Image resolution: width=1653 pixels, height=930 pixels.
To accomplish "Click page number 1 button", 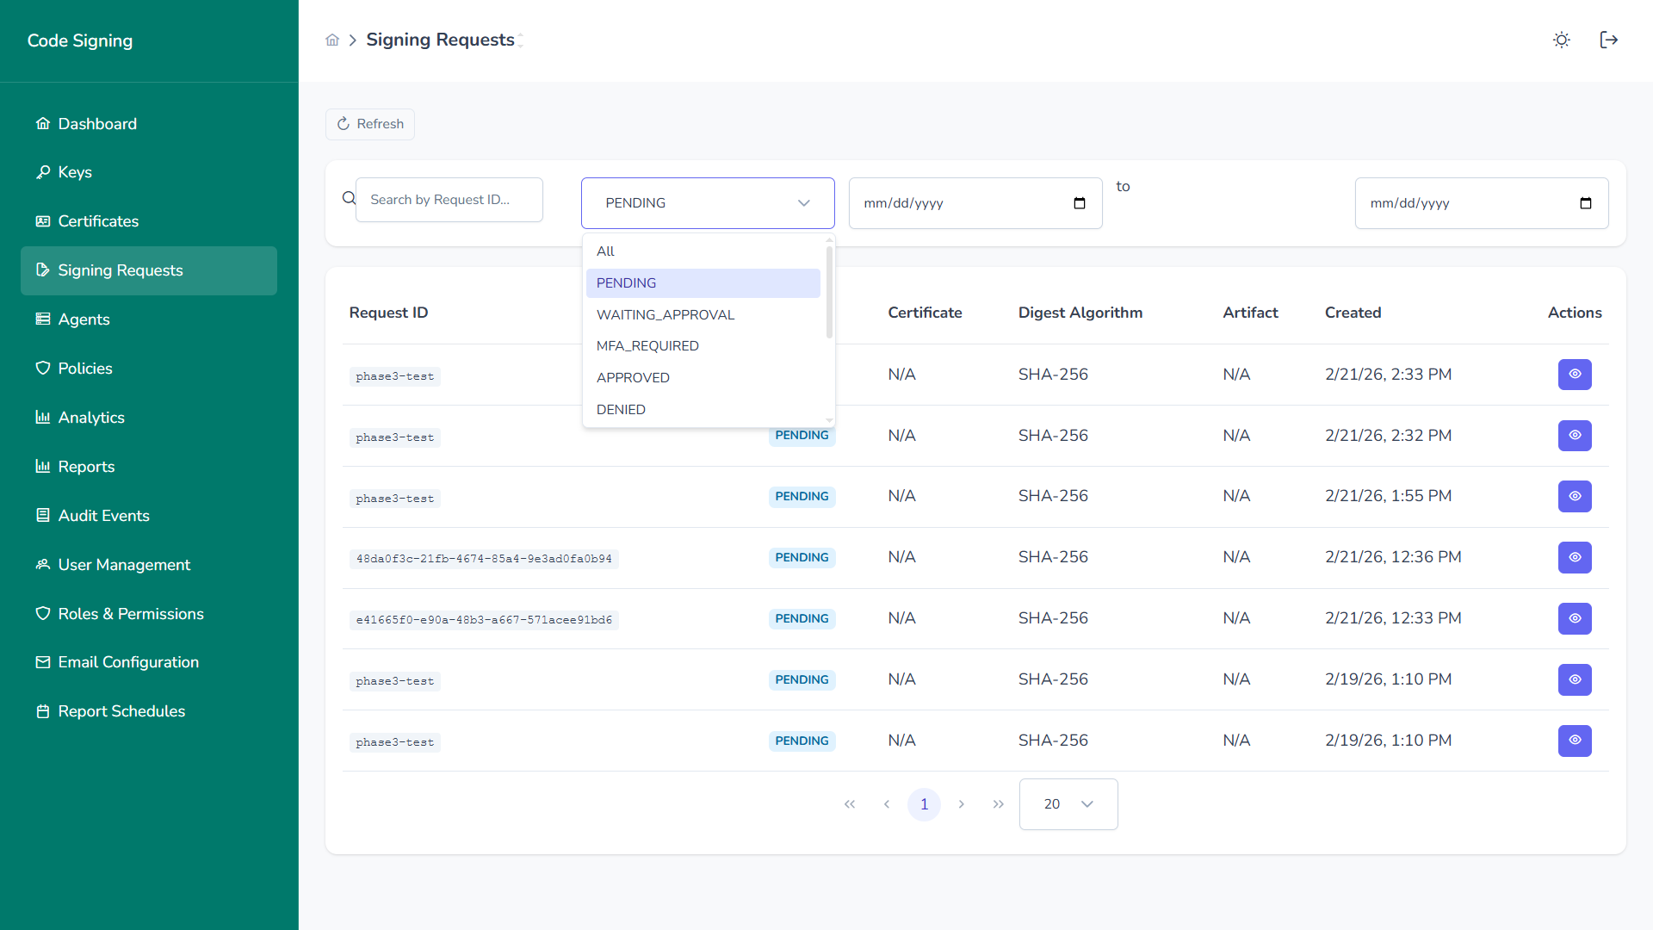I will click(x=924, y=804).
